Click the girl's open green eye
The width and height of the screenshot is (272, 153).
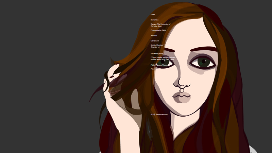[203, 62]
